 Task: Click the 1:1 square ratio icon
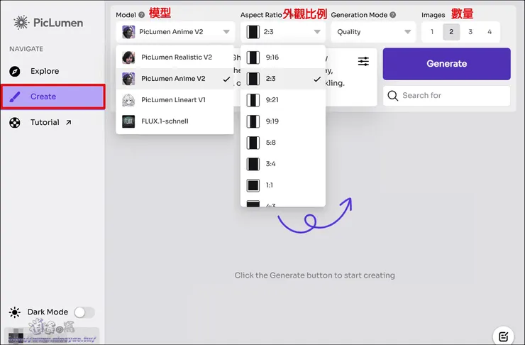253,185
